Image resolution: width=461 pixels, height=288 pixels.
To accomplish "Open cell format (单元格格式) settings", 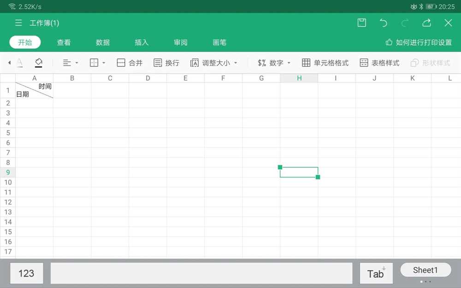I will 325,63.
